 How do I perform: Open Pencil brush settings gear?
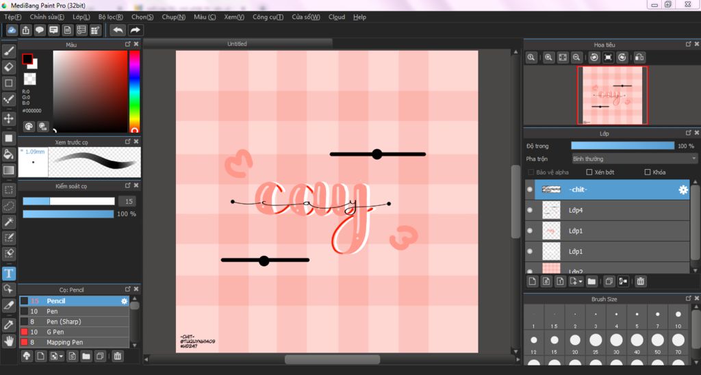(125, 301)
